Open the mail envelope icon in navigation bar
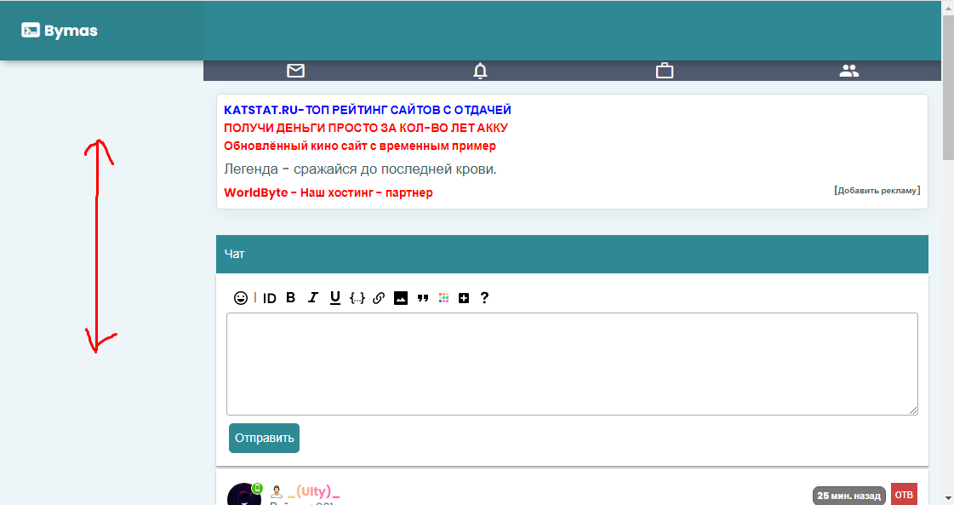954x505 pixels. (x=295, y=71)
